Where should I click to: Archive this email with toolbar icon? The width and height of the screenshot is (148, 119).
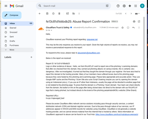pyautogui.click(x=47, y=14)
